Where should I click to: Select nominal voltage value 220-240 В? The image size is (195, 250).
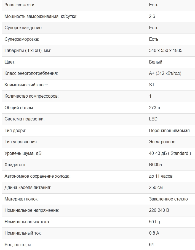(159, 210)
